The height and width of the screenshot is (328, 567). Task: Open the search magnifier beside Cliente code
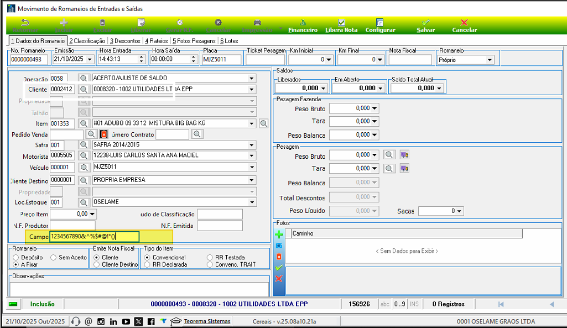point(84,89)
